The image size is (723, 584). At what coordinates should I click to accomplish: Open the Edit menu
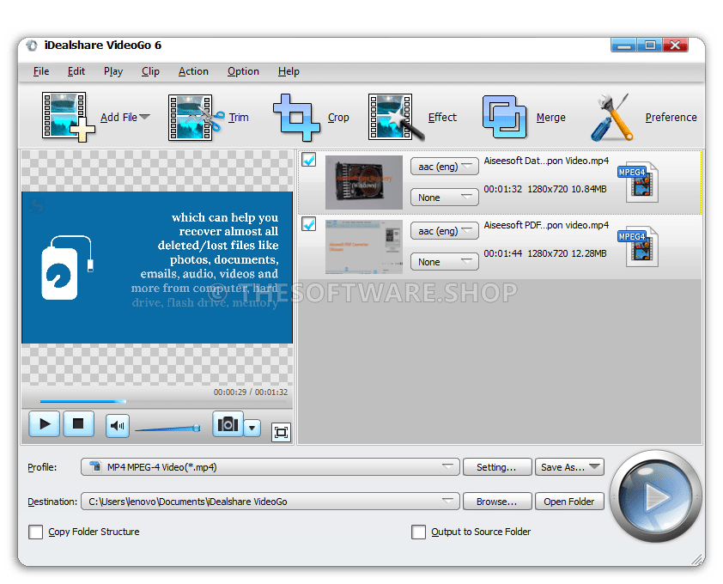coord(76,71)
